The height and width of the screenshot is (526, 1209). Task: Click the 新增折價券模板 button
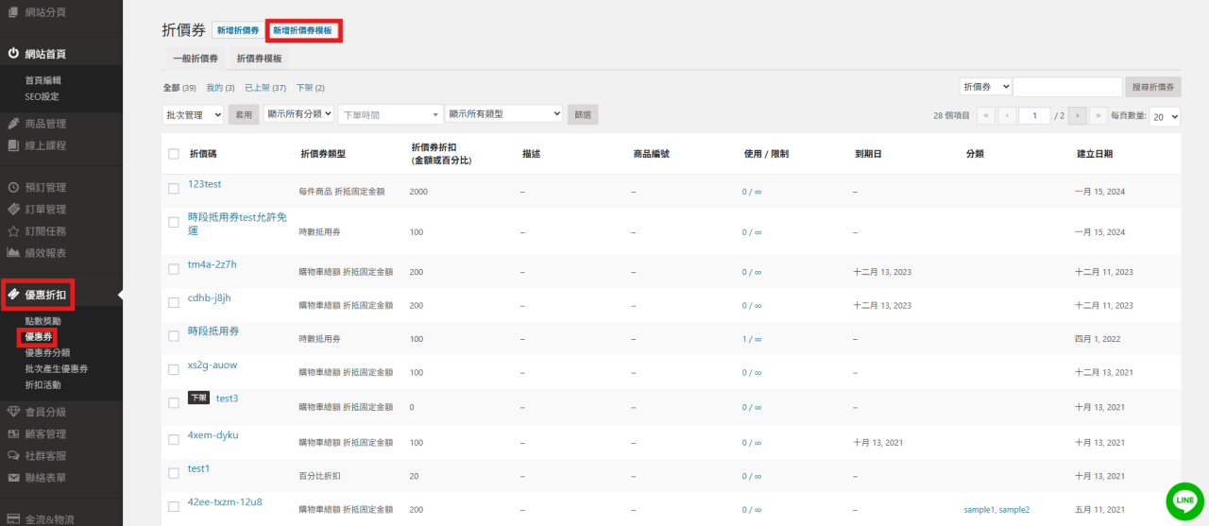pyautogui.click(x=302, y=31)
